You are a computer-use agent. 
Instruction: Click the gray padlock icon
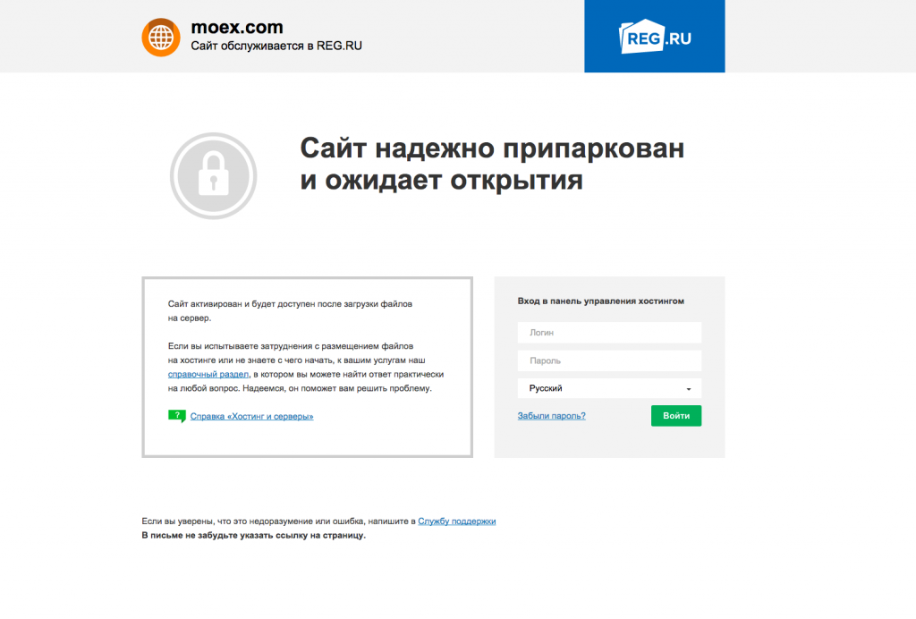(213, 176)
